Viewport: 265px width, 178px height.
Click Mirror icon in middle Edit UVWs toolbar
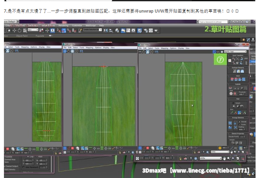(x=81, y=51)
